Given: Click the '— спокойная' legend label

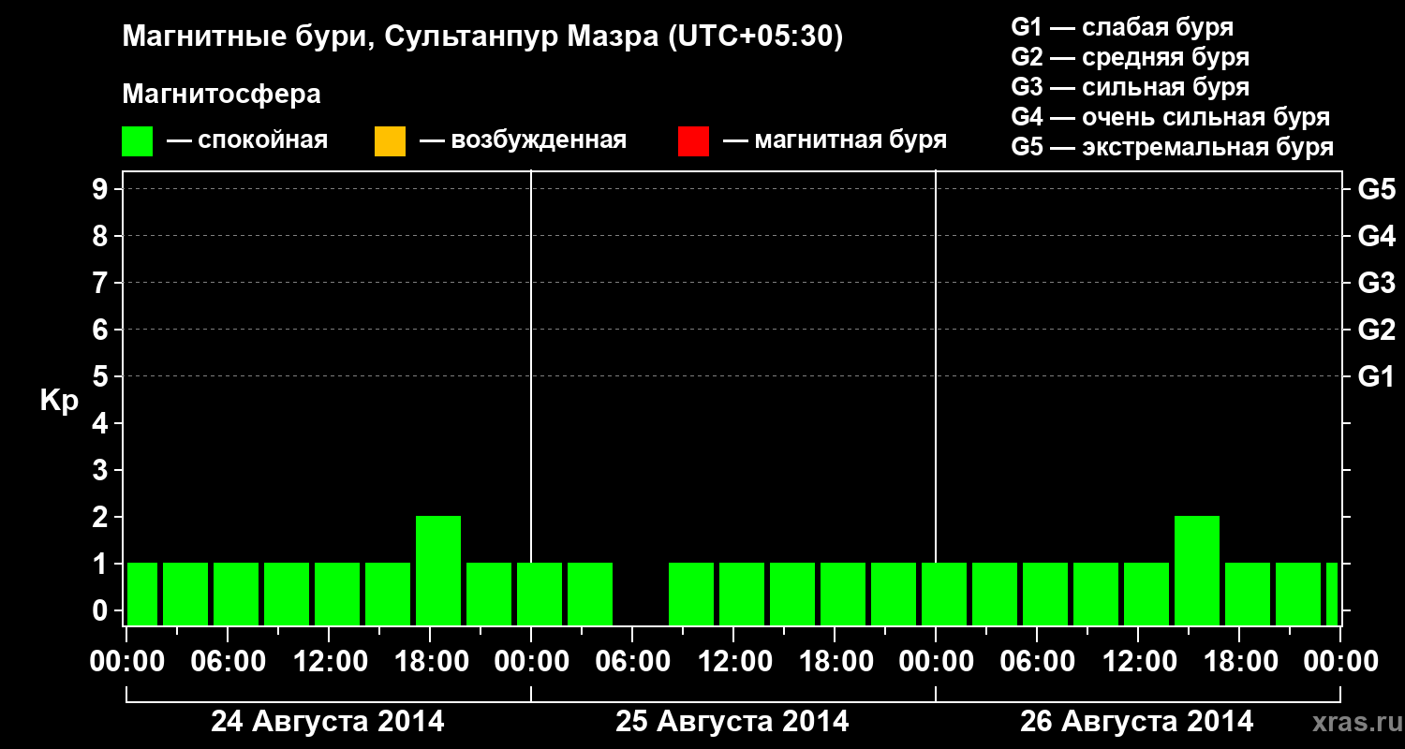Looking at the screenshot, I should pos(247,140).
